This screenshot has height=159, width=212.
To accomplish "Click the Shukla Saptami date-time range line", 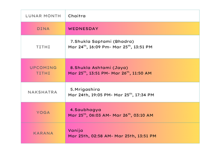I will [110, 47].
